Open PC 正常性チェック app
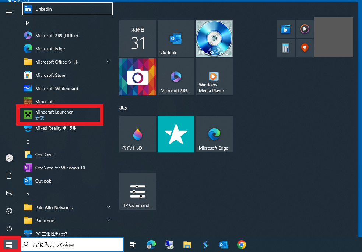 67,233
